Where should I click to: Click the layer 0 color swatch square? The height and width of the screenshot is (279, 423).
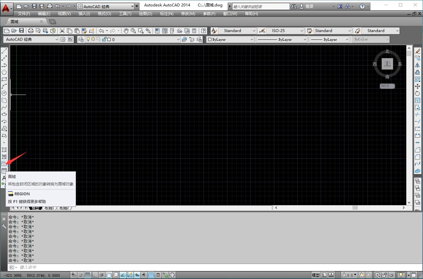click(109, 39)
